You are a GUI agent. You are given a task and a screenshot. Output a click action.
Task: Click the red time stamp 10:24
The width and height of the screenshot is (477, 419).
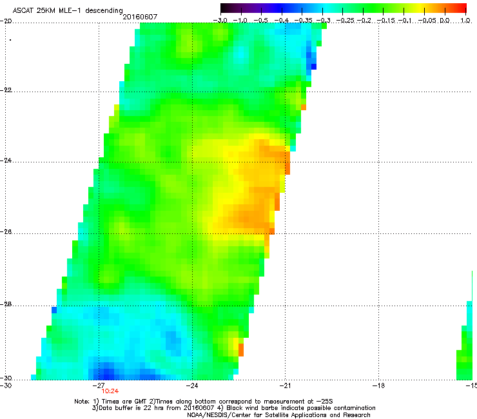[110, 391]
